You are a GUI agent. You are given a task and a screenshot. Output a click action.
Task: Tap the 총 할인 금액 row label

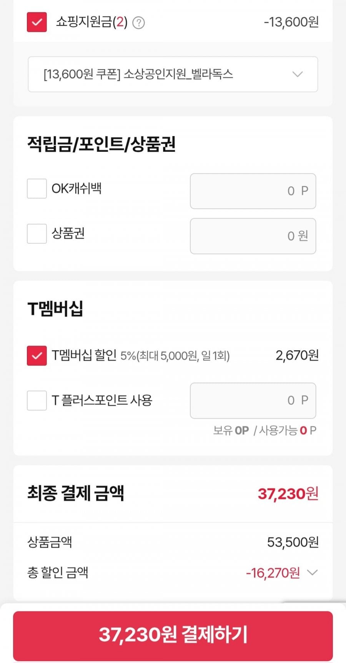point(58,573)
